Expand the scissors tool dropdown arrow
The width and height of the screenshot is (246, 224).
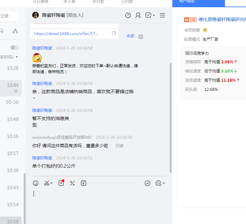(52, 183)
